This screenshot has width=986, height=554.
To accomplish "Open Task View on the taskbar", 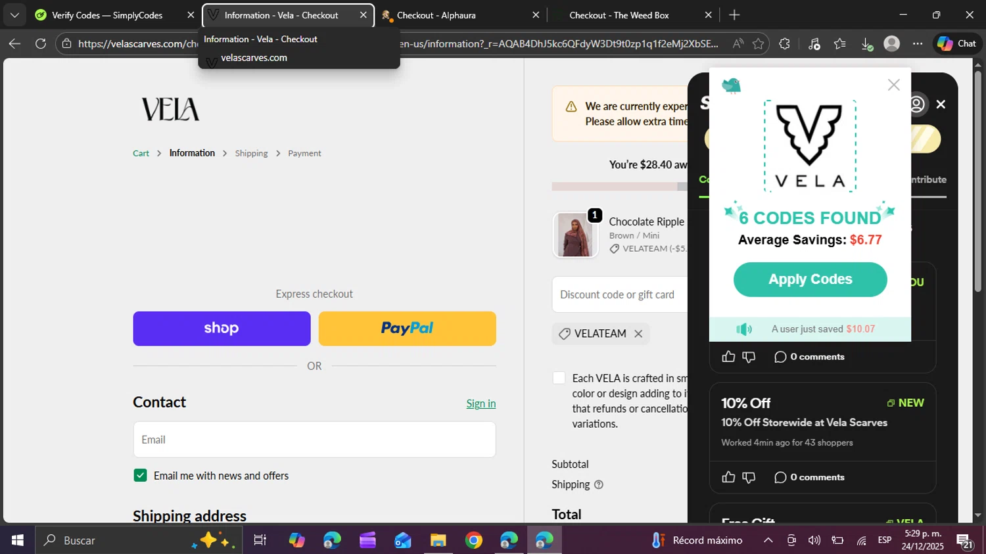I will pos(260,540).
